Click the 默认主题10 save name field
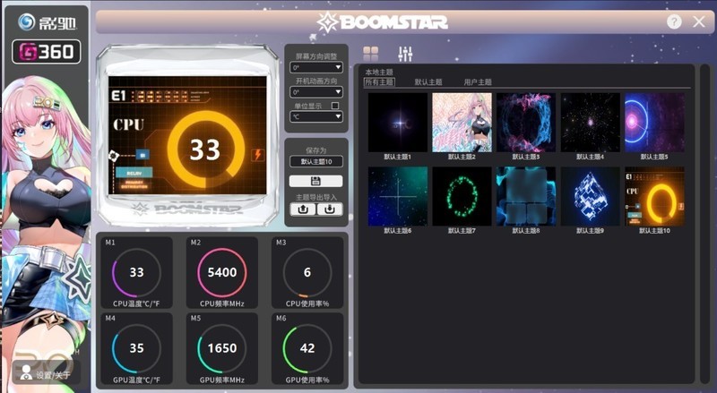717x393 pixels. tap(316, 161)
